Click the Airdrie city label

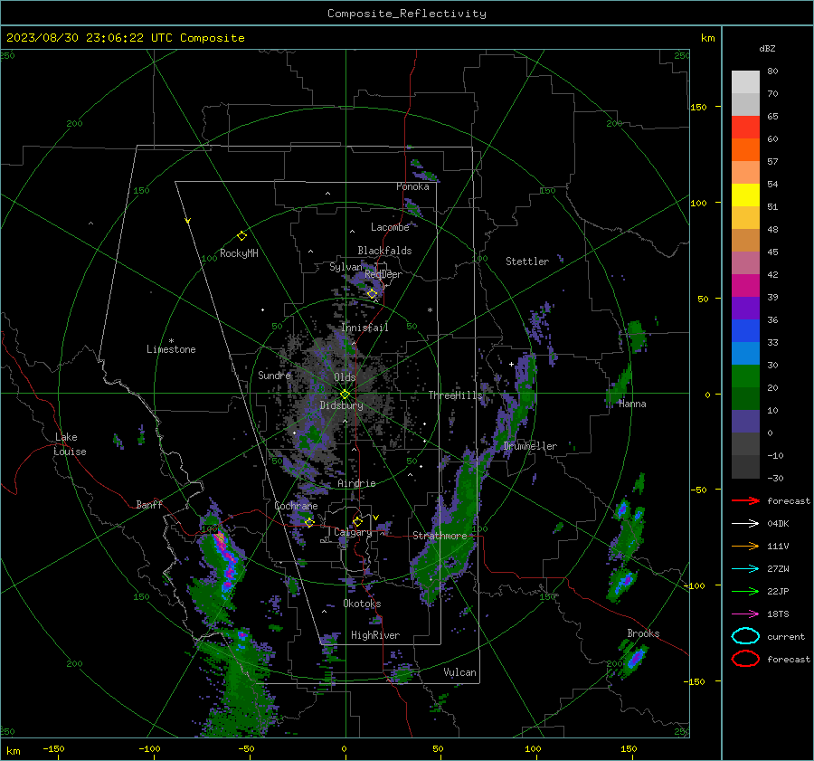(356, 483)
